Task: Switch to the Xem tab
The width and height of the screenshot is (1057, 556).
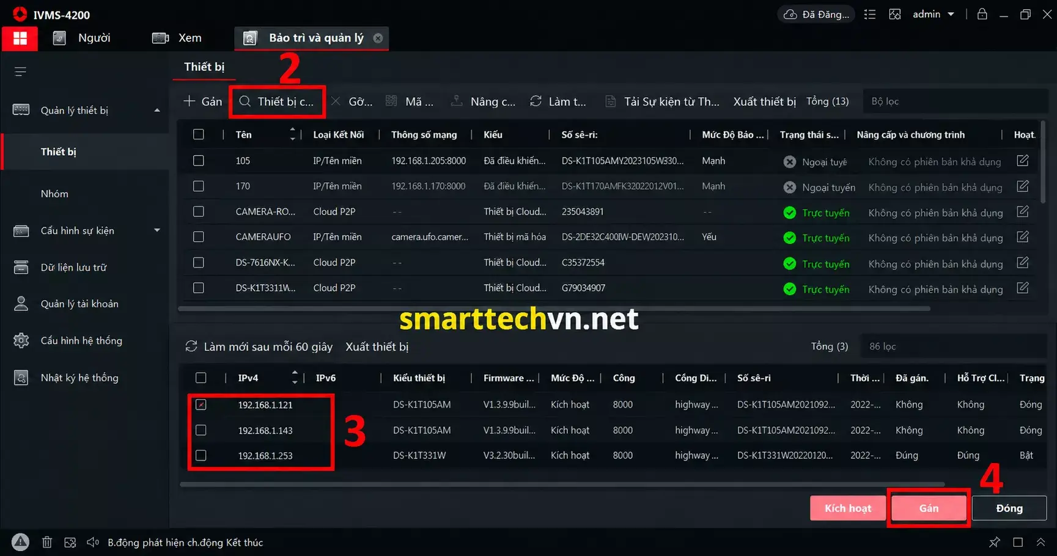Action: [x=177, y=38]
